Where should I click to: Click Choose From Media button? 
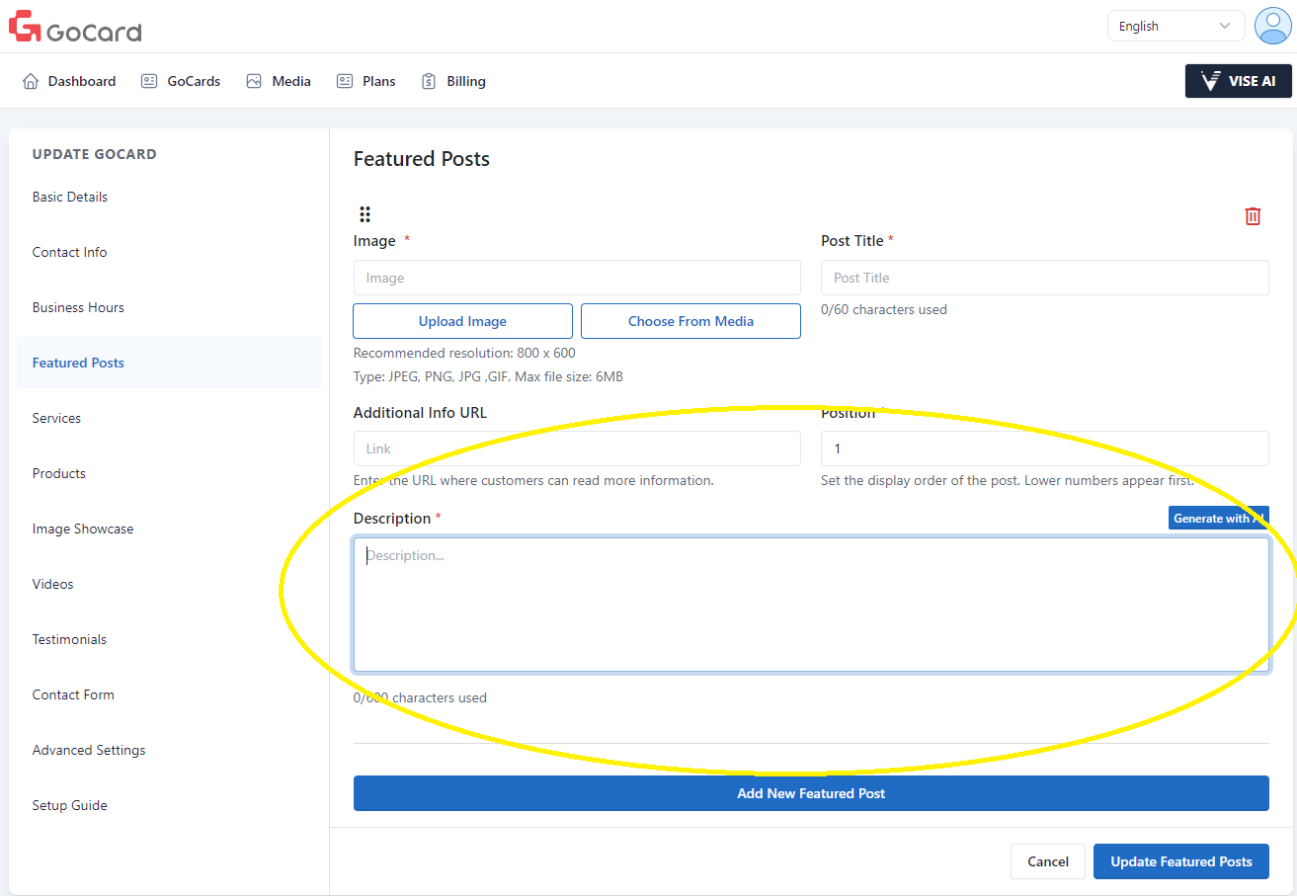690,321
